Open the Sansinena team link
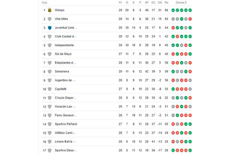234x155 pixels. point(62,71)
